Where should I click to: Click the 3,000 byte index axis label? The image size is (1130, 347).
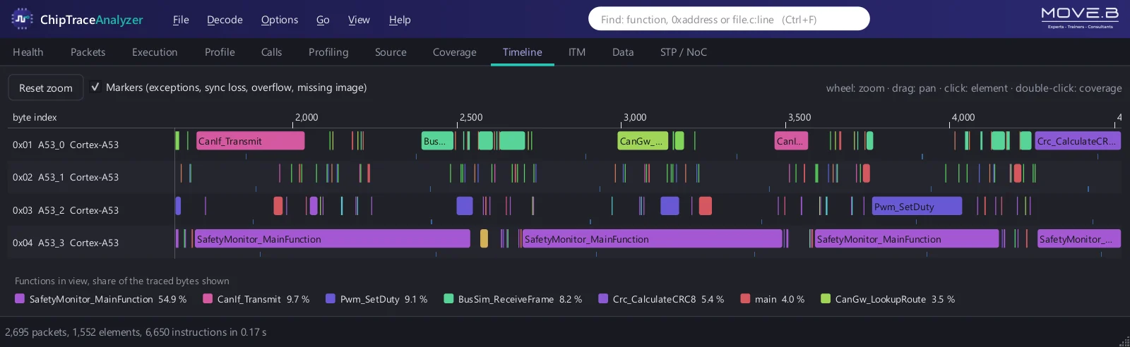tap(635, 117)
